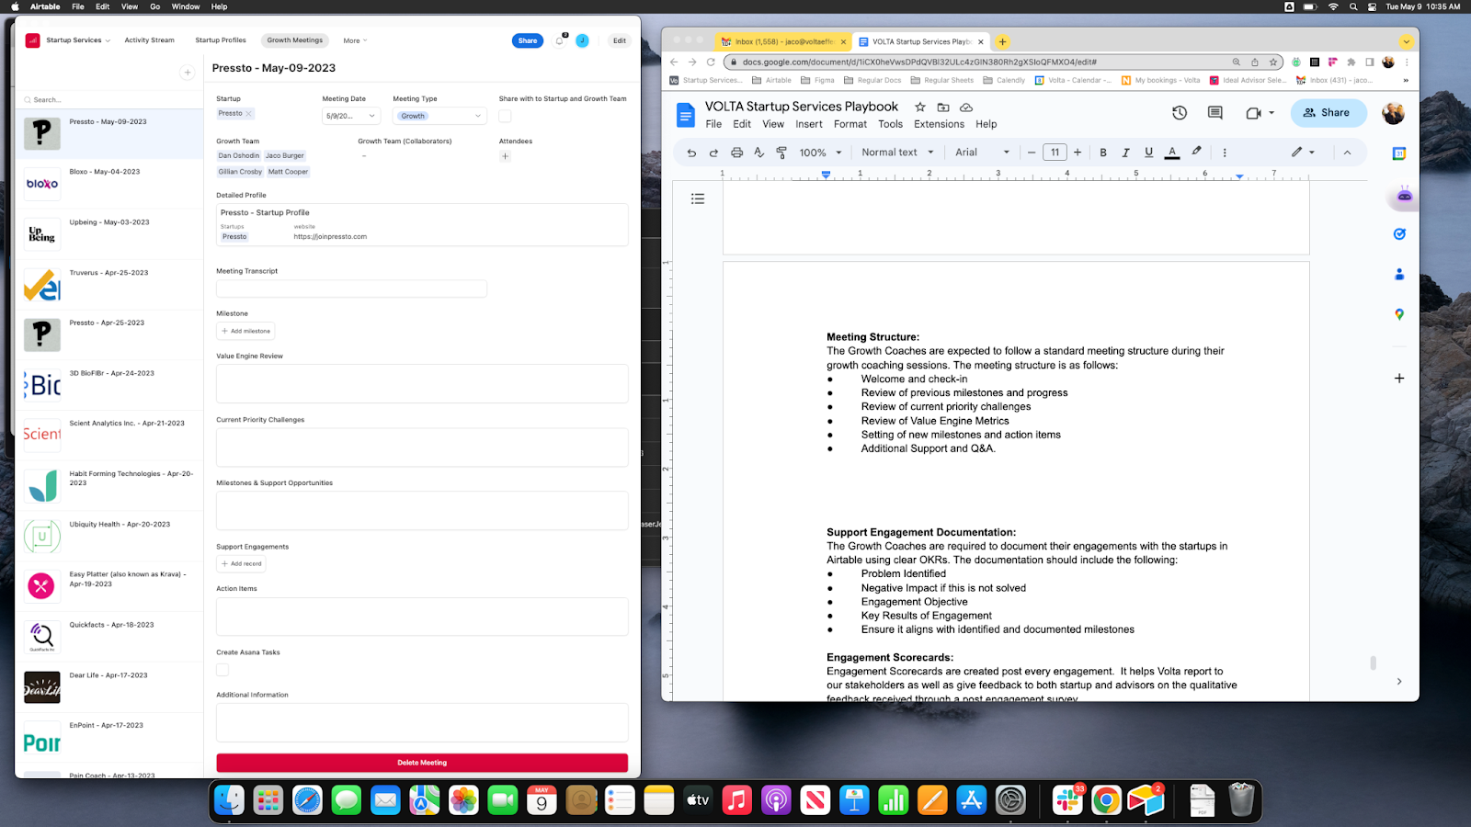Open editing mode pencil dropdown
Screen dimensions: 1471x827
(1303, 153)
